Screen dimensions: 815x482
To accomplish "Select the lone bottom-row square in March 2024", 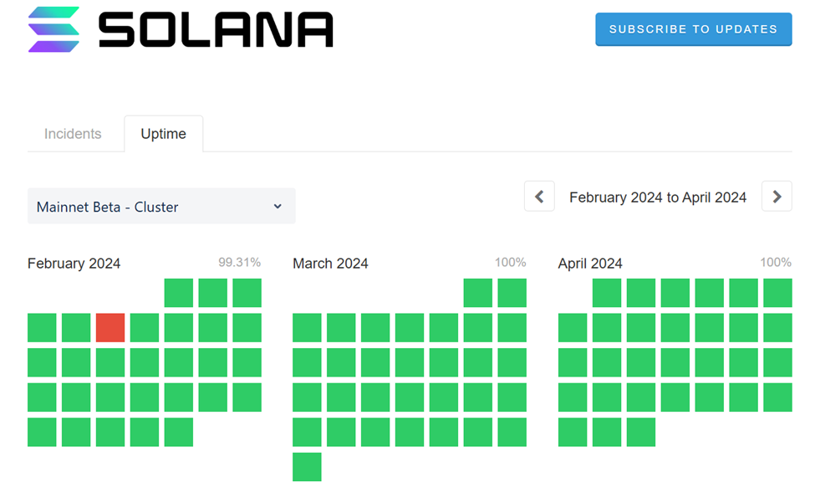I will [306, 468].
